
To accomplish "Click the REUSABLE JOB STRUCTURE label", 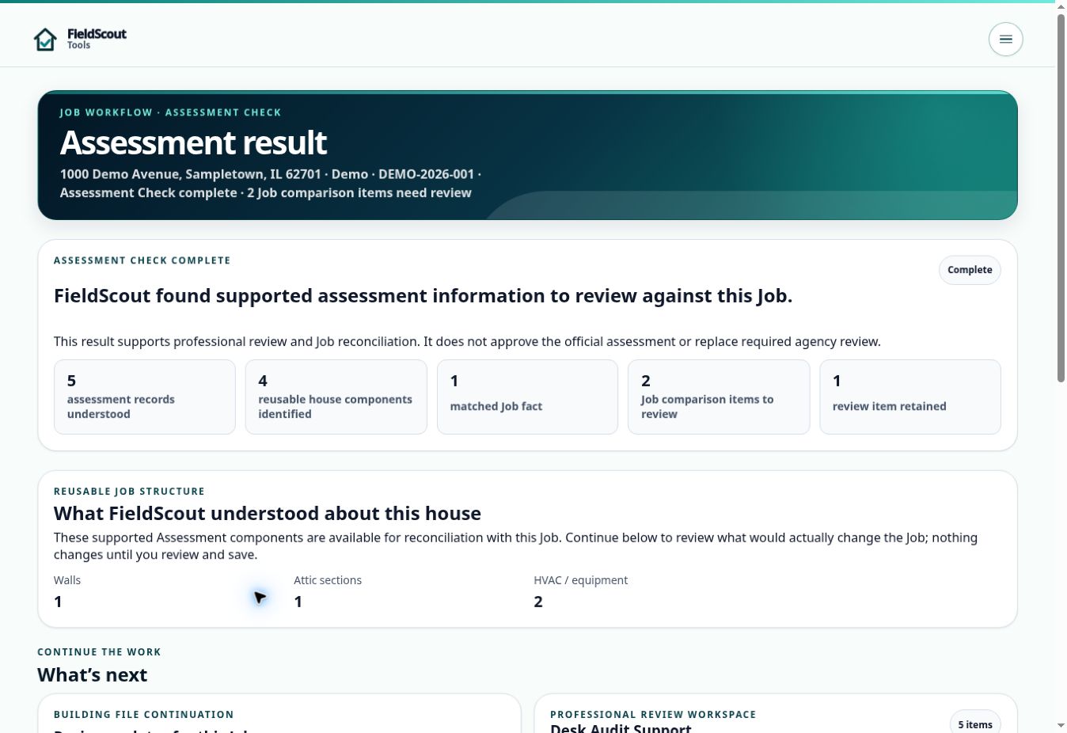I will [129, 492].
